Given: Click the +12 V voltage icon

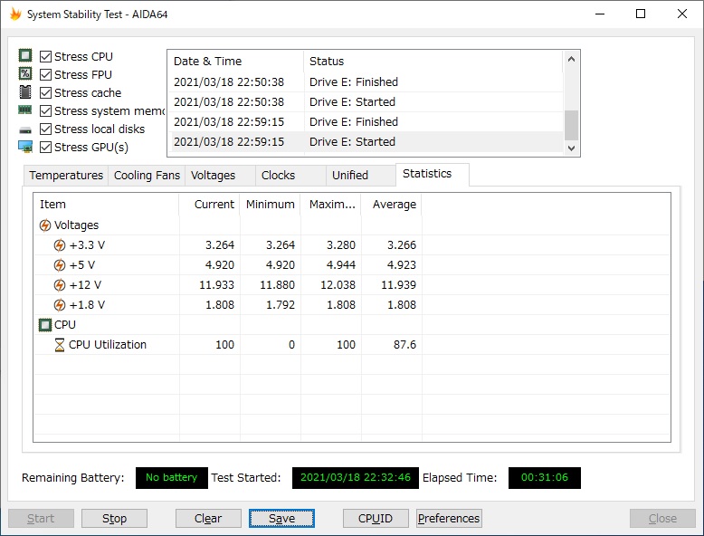Looking at the screenshot, I should 60,285.
